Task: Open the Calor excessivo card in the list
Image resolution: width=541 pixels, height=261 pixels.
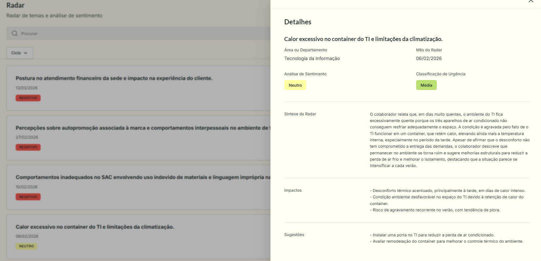Action: (138, 237)
